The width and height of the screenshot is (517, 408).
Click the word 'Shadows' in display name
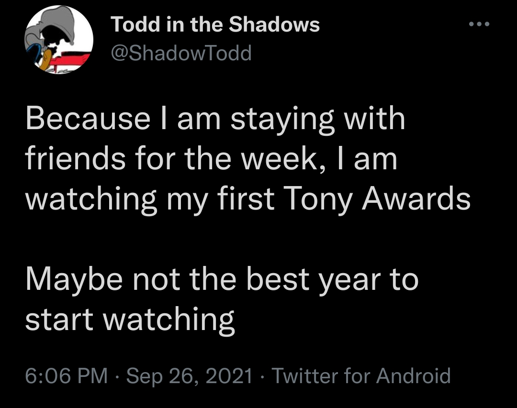coord(274,24)
